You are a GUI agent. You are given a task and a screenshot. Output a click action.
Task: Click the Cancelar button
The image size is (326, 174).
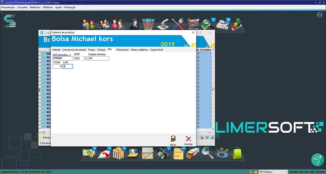[x=188, y=140]
